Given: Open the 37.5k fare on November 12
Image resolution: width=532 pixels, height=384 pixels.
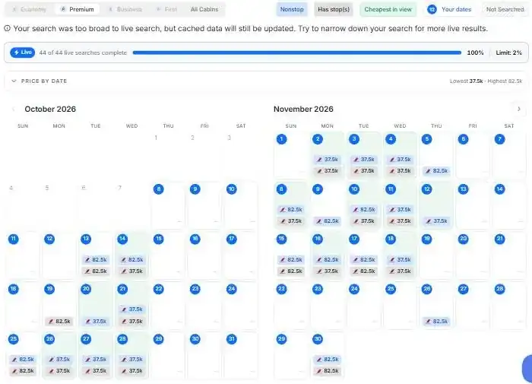Looking at the screenshot, I should point(437,221).
